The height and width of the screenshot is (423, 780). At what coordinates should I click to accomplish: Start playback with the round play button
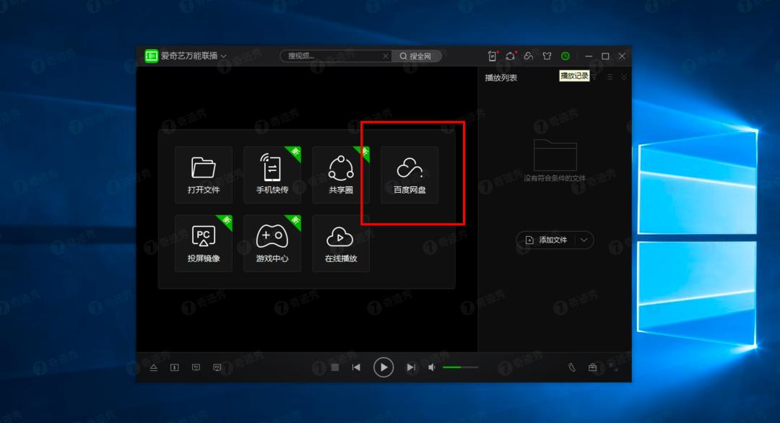click(383, 367)
